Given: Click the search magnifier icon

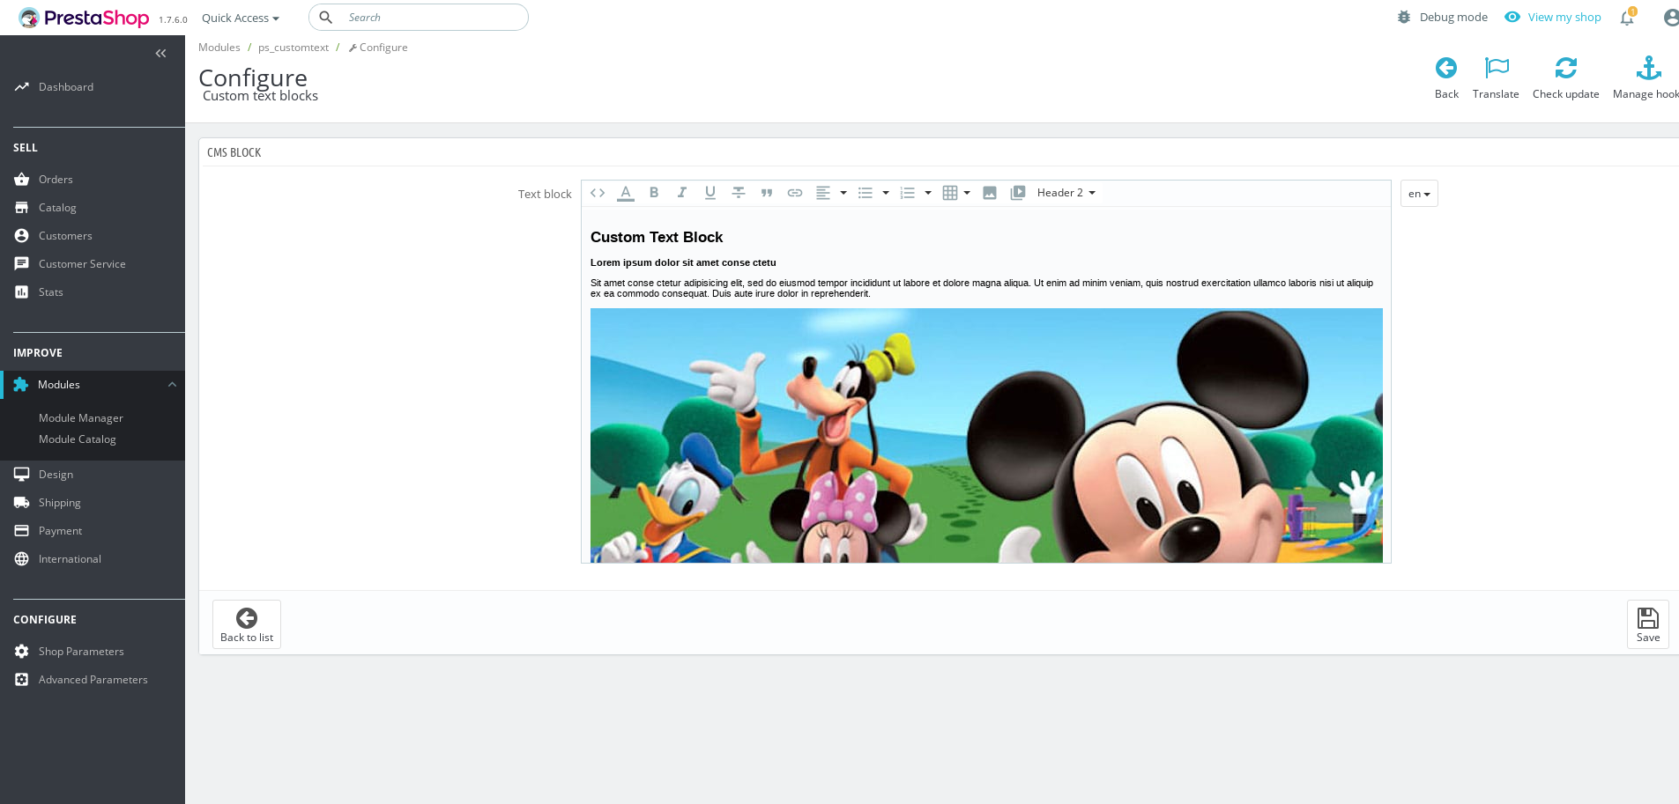Looking at the screenshot, I should point(325,18).
